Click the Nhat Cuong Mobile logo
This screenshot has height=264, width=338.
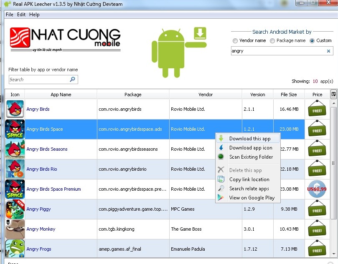(x=65, y=40)
